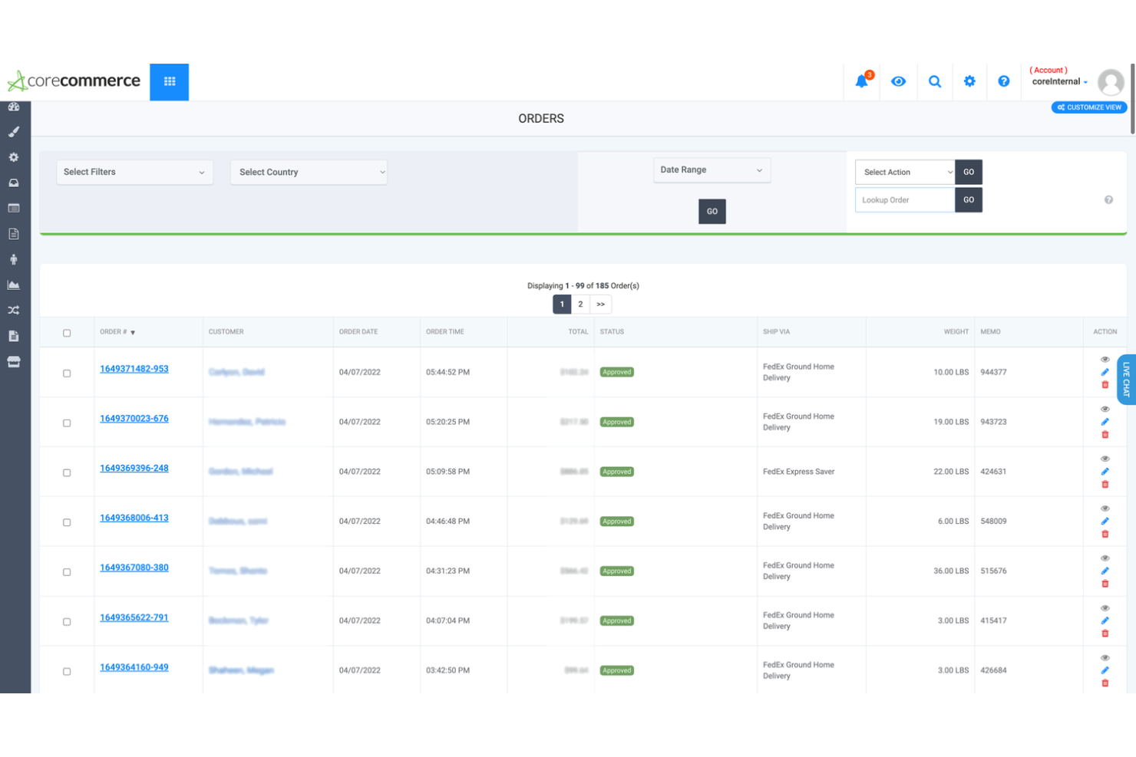
Task: Check the box for order 1649364160-949
Action: [x=67, y=672]
